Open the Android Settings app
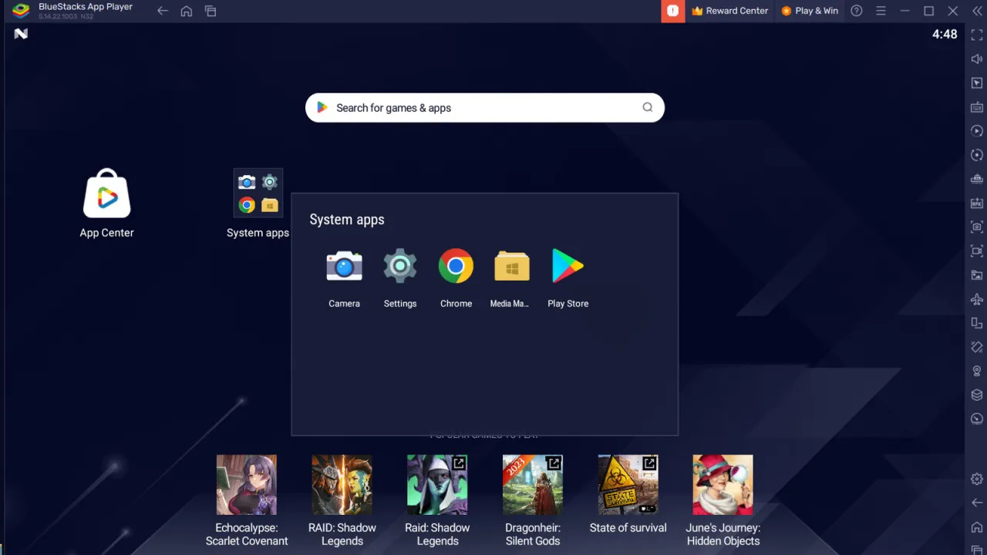Image resolution: width=987 pixels, height=555 pixels. click(400, 266)
